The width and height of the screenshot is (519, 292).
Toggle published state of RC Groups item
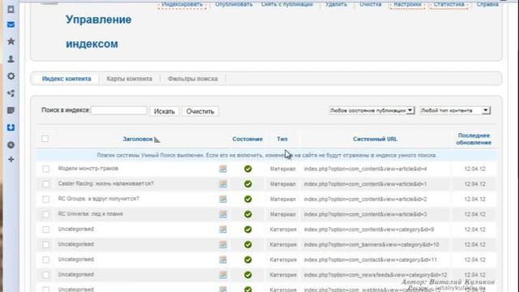pyautogui.click(x=248, y=200)
